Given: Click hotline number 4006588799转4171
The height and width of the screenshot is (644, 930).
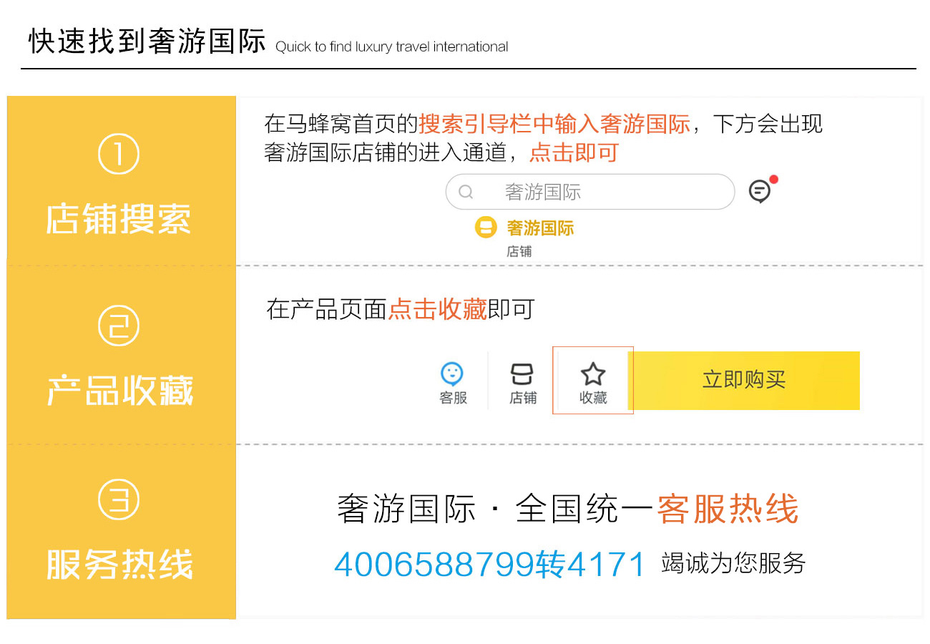Looking at the screenshot, I should [490, 565].
